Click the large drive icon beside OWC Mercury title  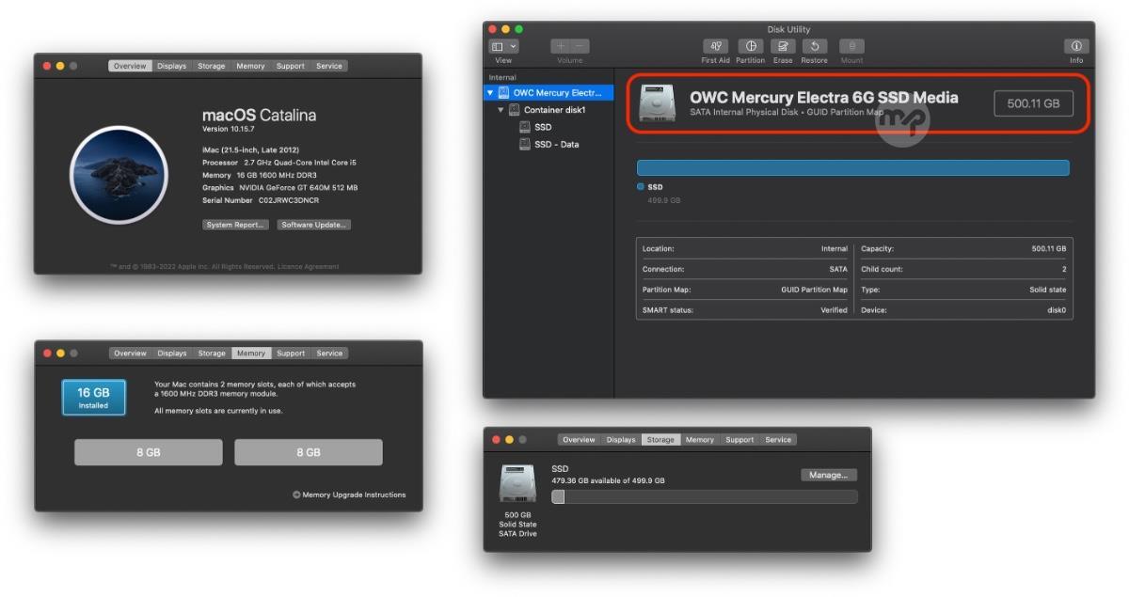(x=657, y=103)
